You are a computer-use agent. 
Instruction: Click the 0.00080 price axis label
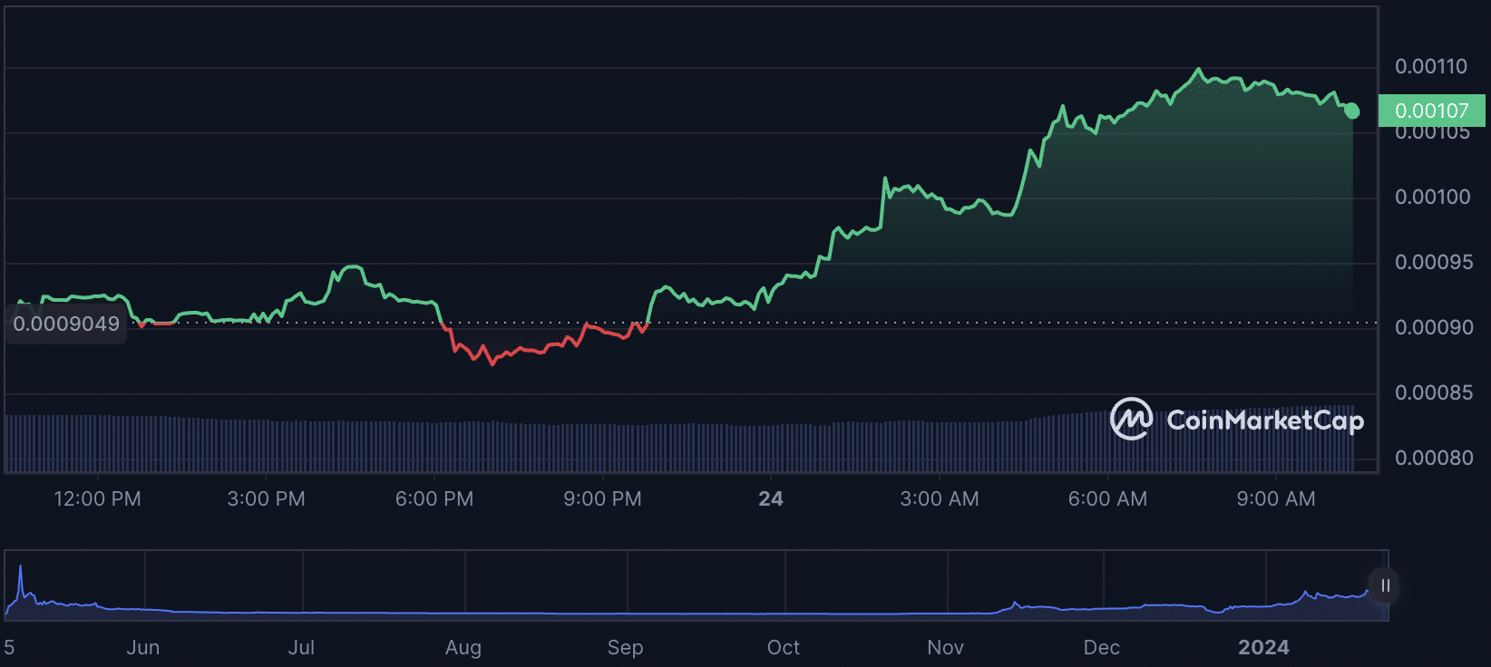1434,458
